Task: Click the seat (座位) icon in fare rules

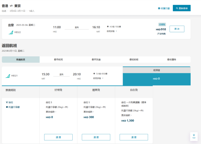Action: click(7, 102)
